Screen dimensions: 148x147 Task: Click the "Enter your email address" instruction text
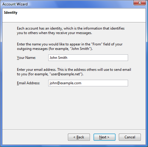pos(74,72)
